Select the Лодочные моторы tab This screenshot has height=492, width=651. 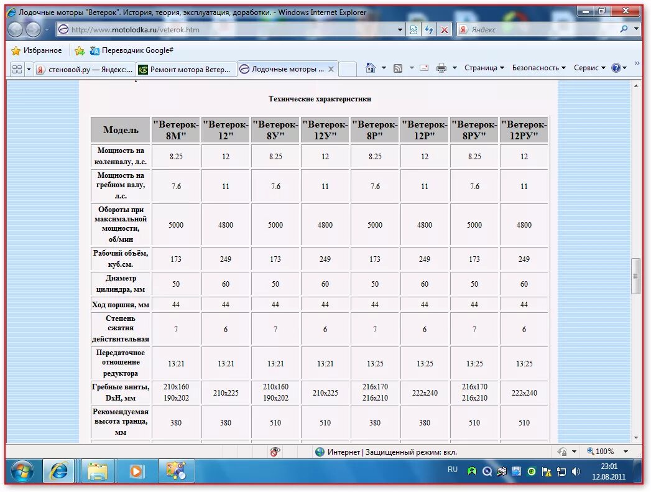[x=282, y=69]
